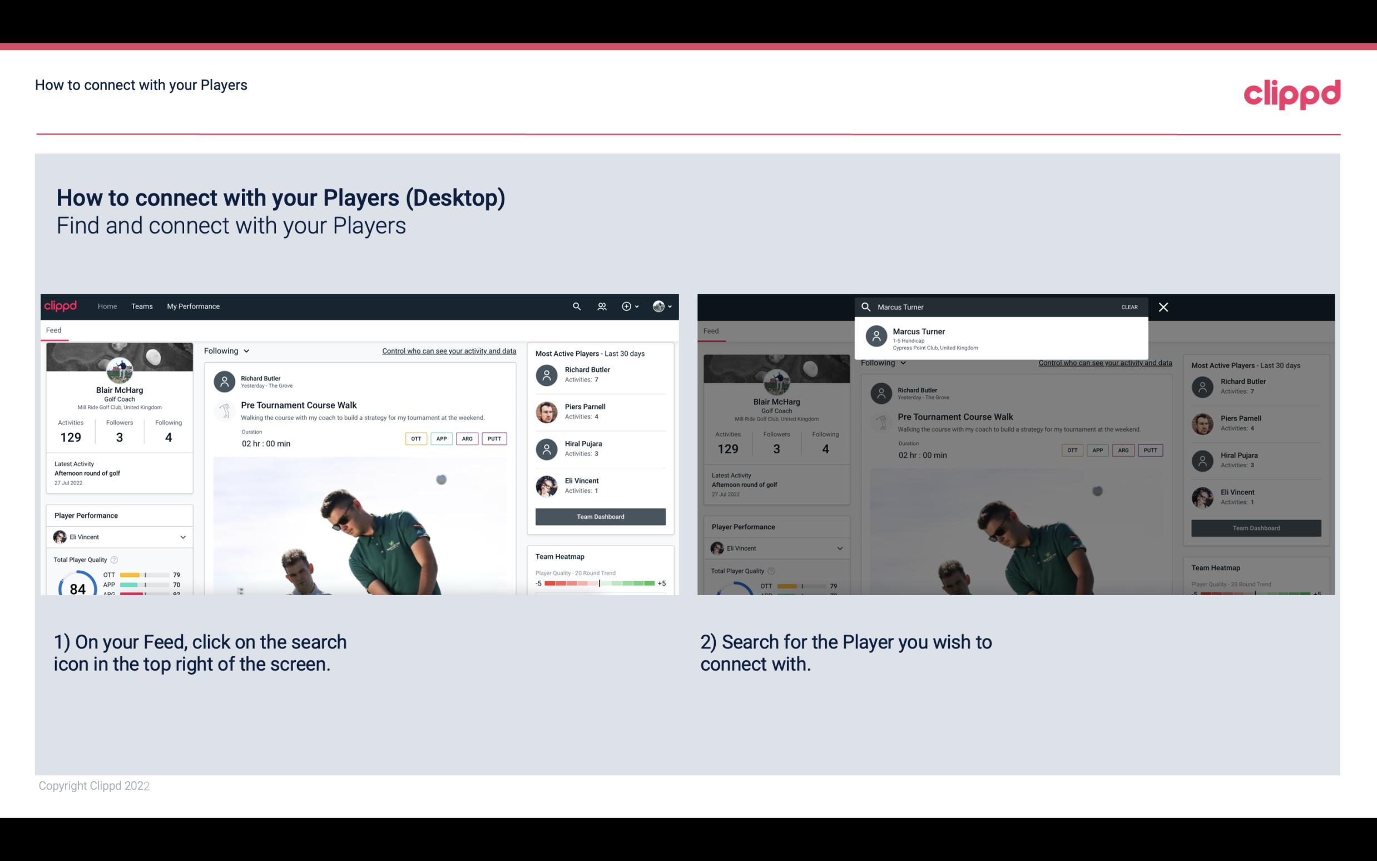Click the clear search icon (X button)

1163,306
